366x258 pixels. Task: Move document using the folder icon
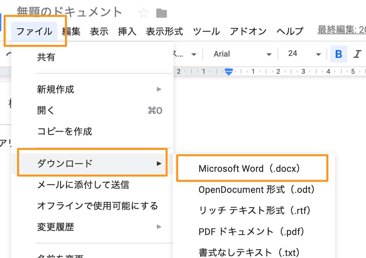(x=161, y=13)
